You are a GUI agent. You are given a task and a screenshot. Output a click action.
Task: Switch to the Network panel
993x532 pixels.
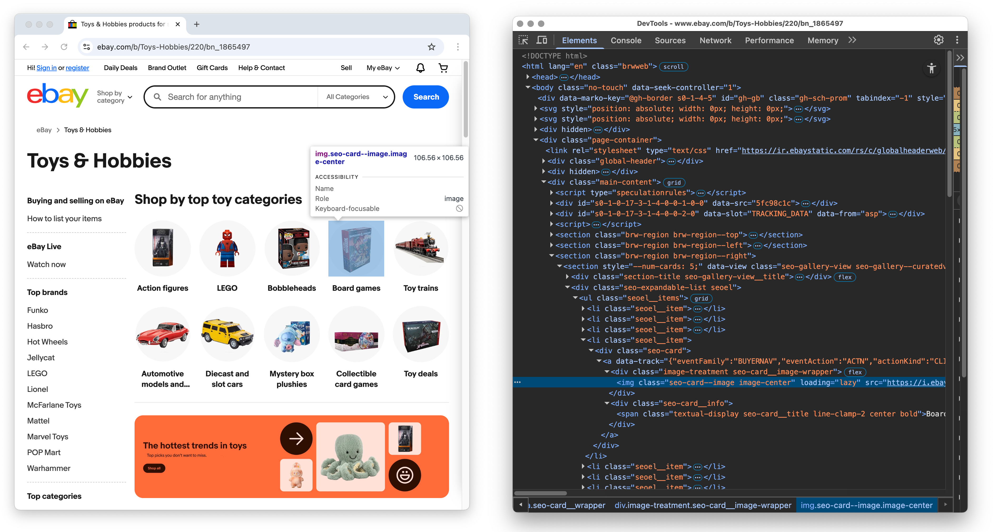point(715,40)
